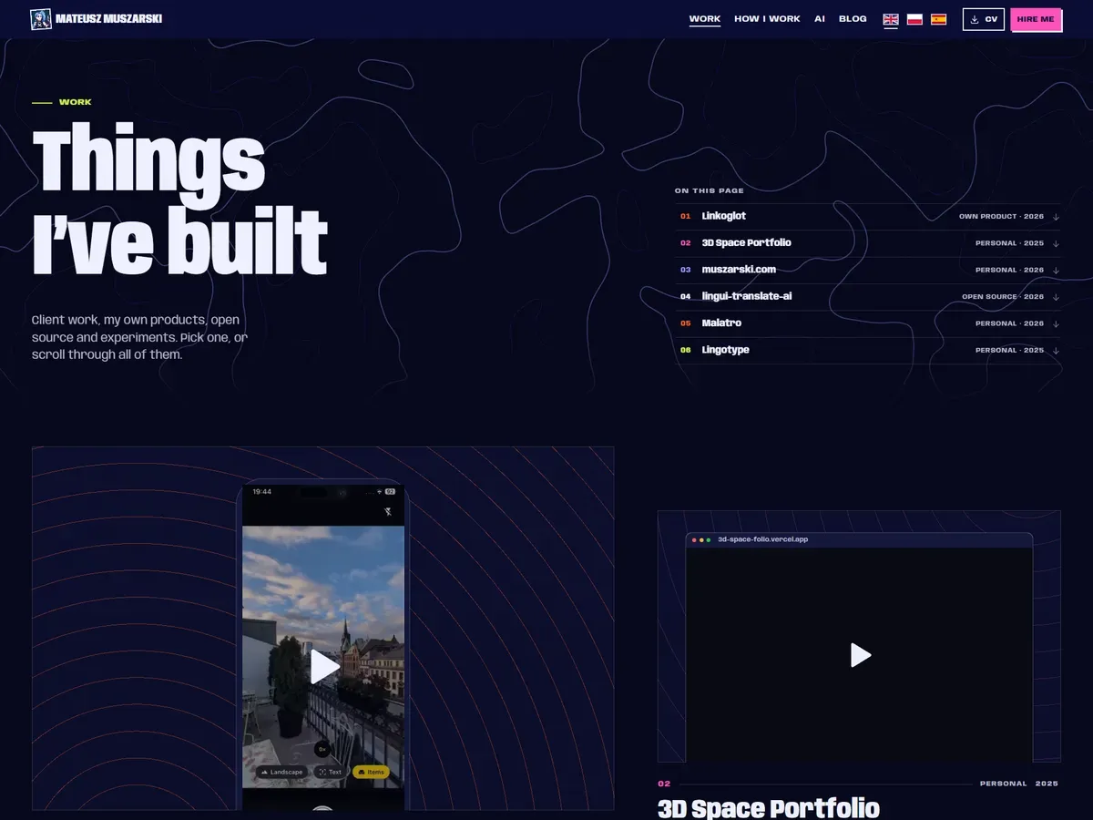The width and height of the screenshot is (1093, 820).
Task: Jump to Malatro in the page list
Action: [x=868, y=323]
